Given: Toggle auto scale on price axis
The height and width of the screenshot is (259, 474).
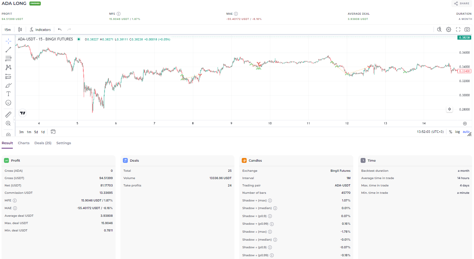Looking at the screenshot, I should 466,132.
